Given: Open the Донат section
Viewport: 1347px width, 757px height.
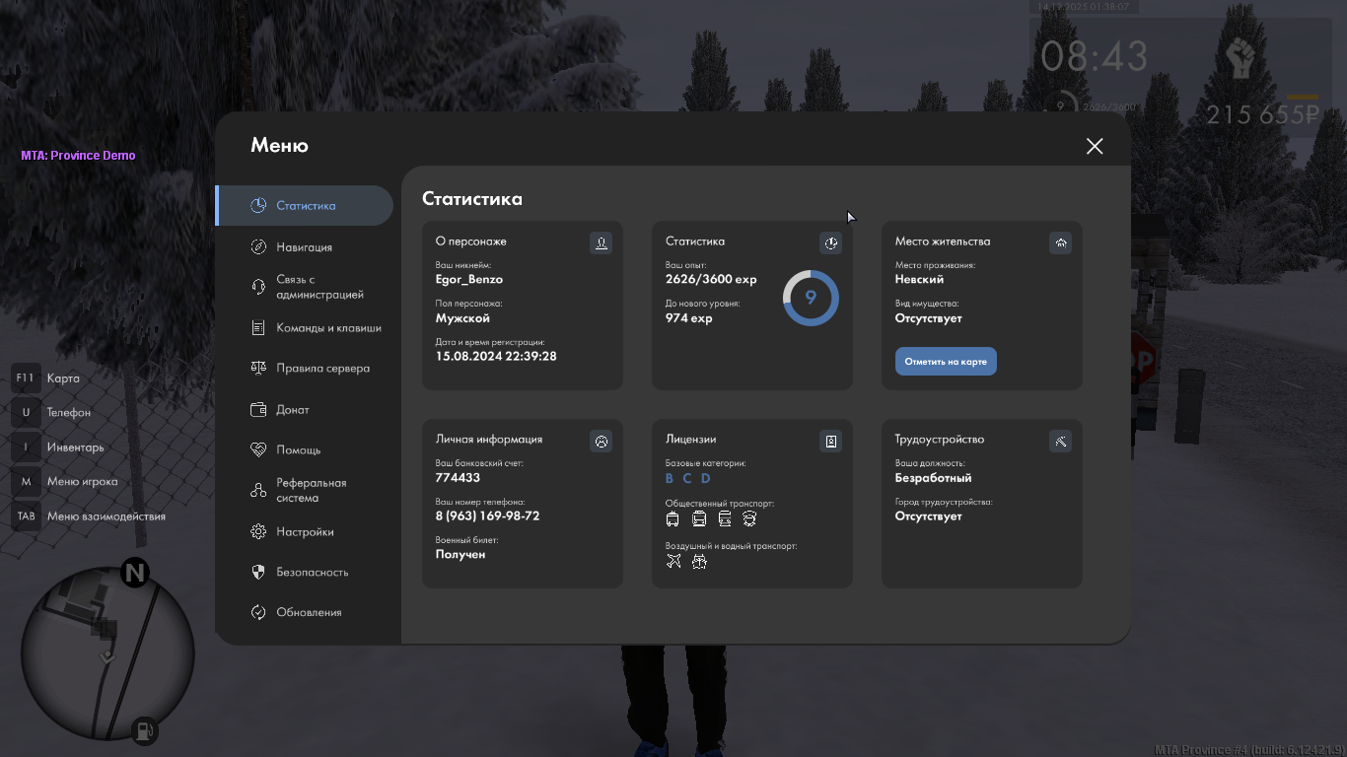Looking at the screenshot, I should coord(292,410).
